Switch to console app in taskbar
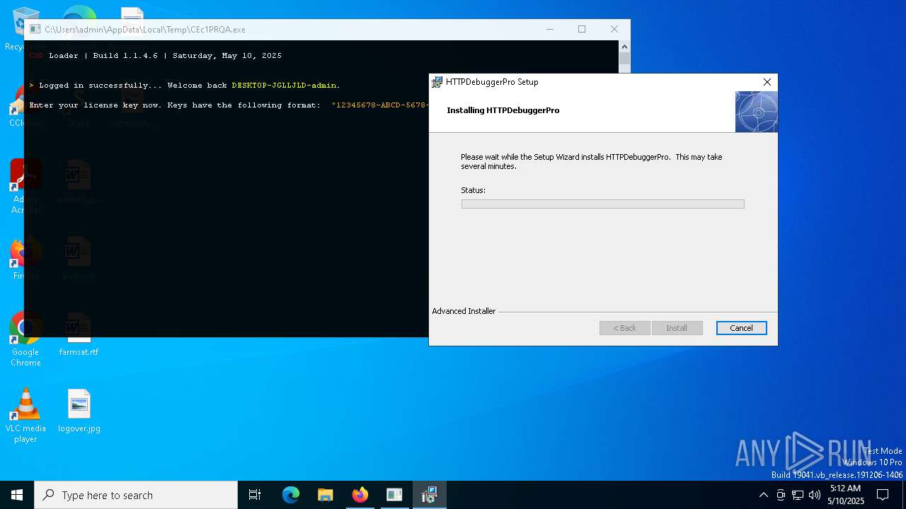This screenshot has width=906, height=509. (394, 495)
